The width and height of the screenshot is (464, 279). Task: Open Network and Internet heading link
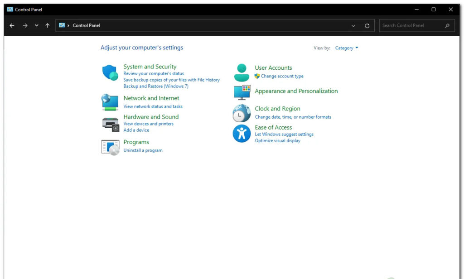point(151,98)
